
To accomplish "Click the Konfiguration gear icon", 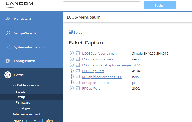I will [x=8, y=61].
